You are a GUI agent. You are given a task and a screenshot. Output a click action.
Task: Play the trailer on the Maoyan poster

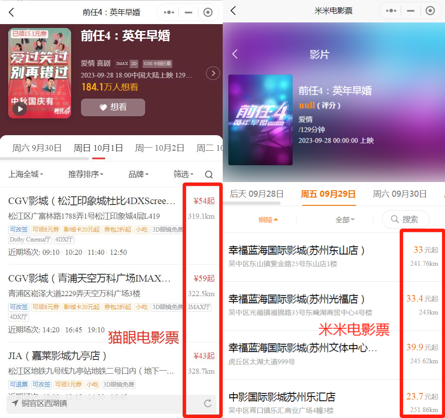(x=20, y=109)
